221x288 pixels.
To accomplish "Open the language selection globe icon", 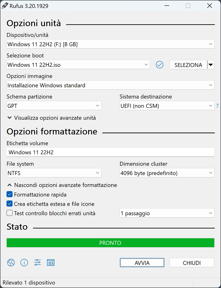I will pyautogui.click(x=11, y=262).
